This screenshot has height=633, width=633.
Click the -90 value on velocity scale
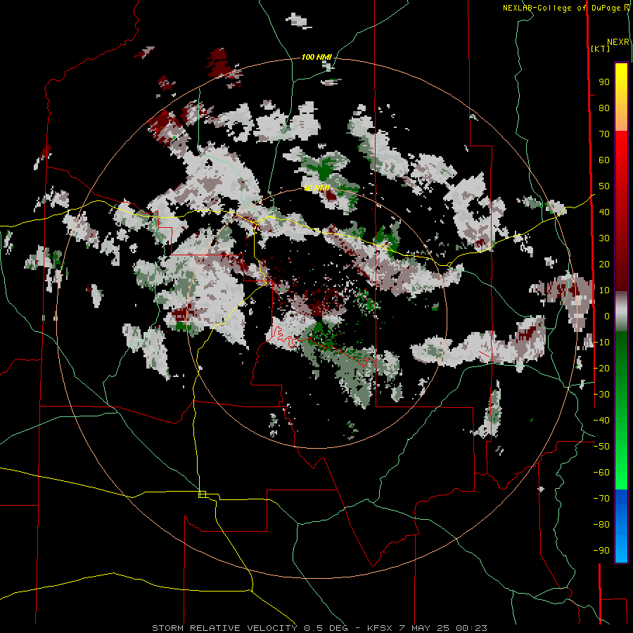tap(601, 551)
